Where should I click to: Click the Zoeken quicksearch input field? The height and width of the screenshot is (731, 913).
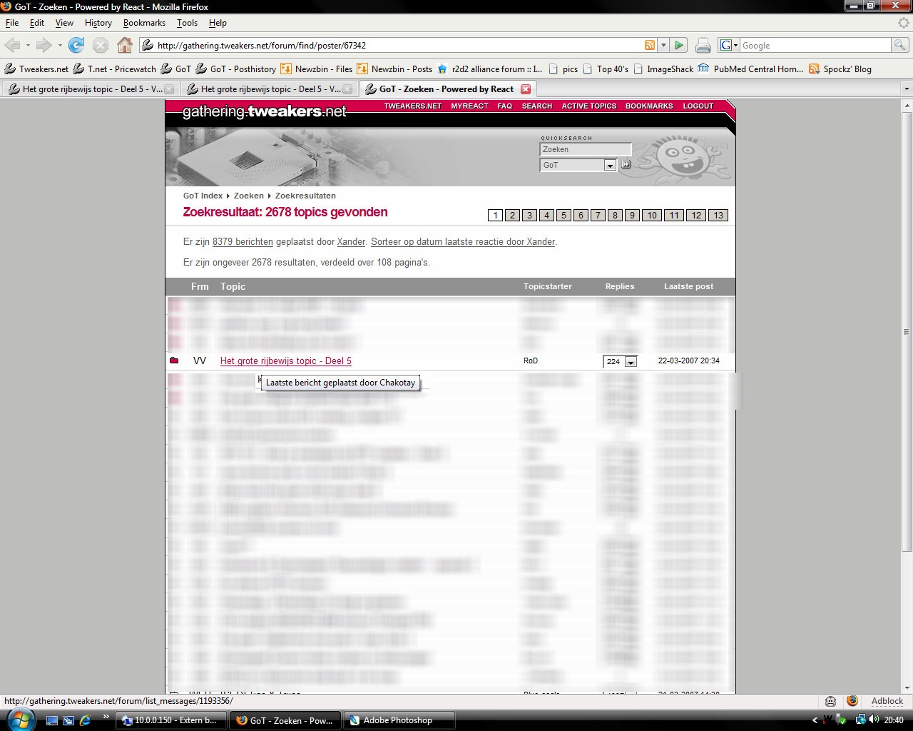[x=586, y=150]
